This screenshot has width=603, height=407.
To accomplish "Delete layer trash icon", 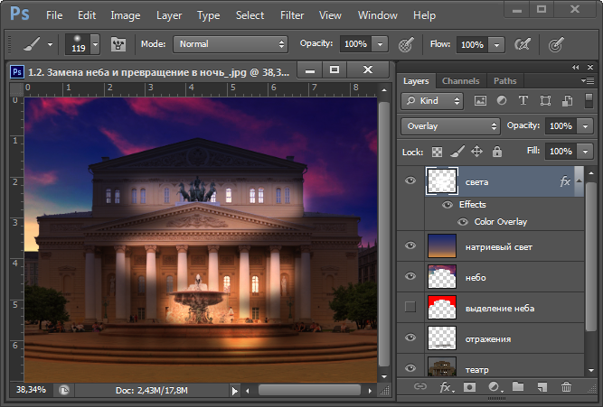I will click(566, 386).
